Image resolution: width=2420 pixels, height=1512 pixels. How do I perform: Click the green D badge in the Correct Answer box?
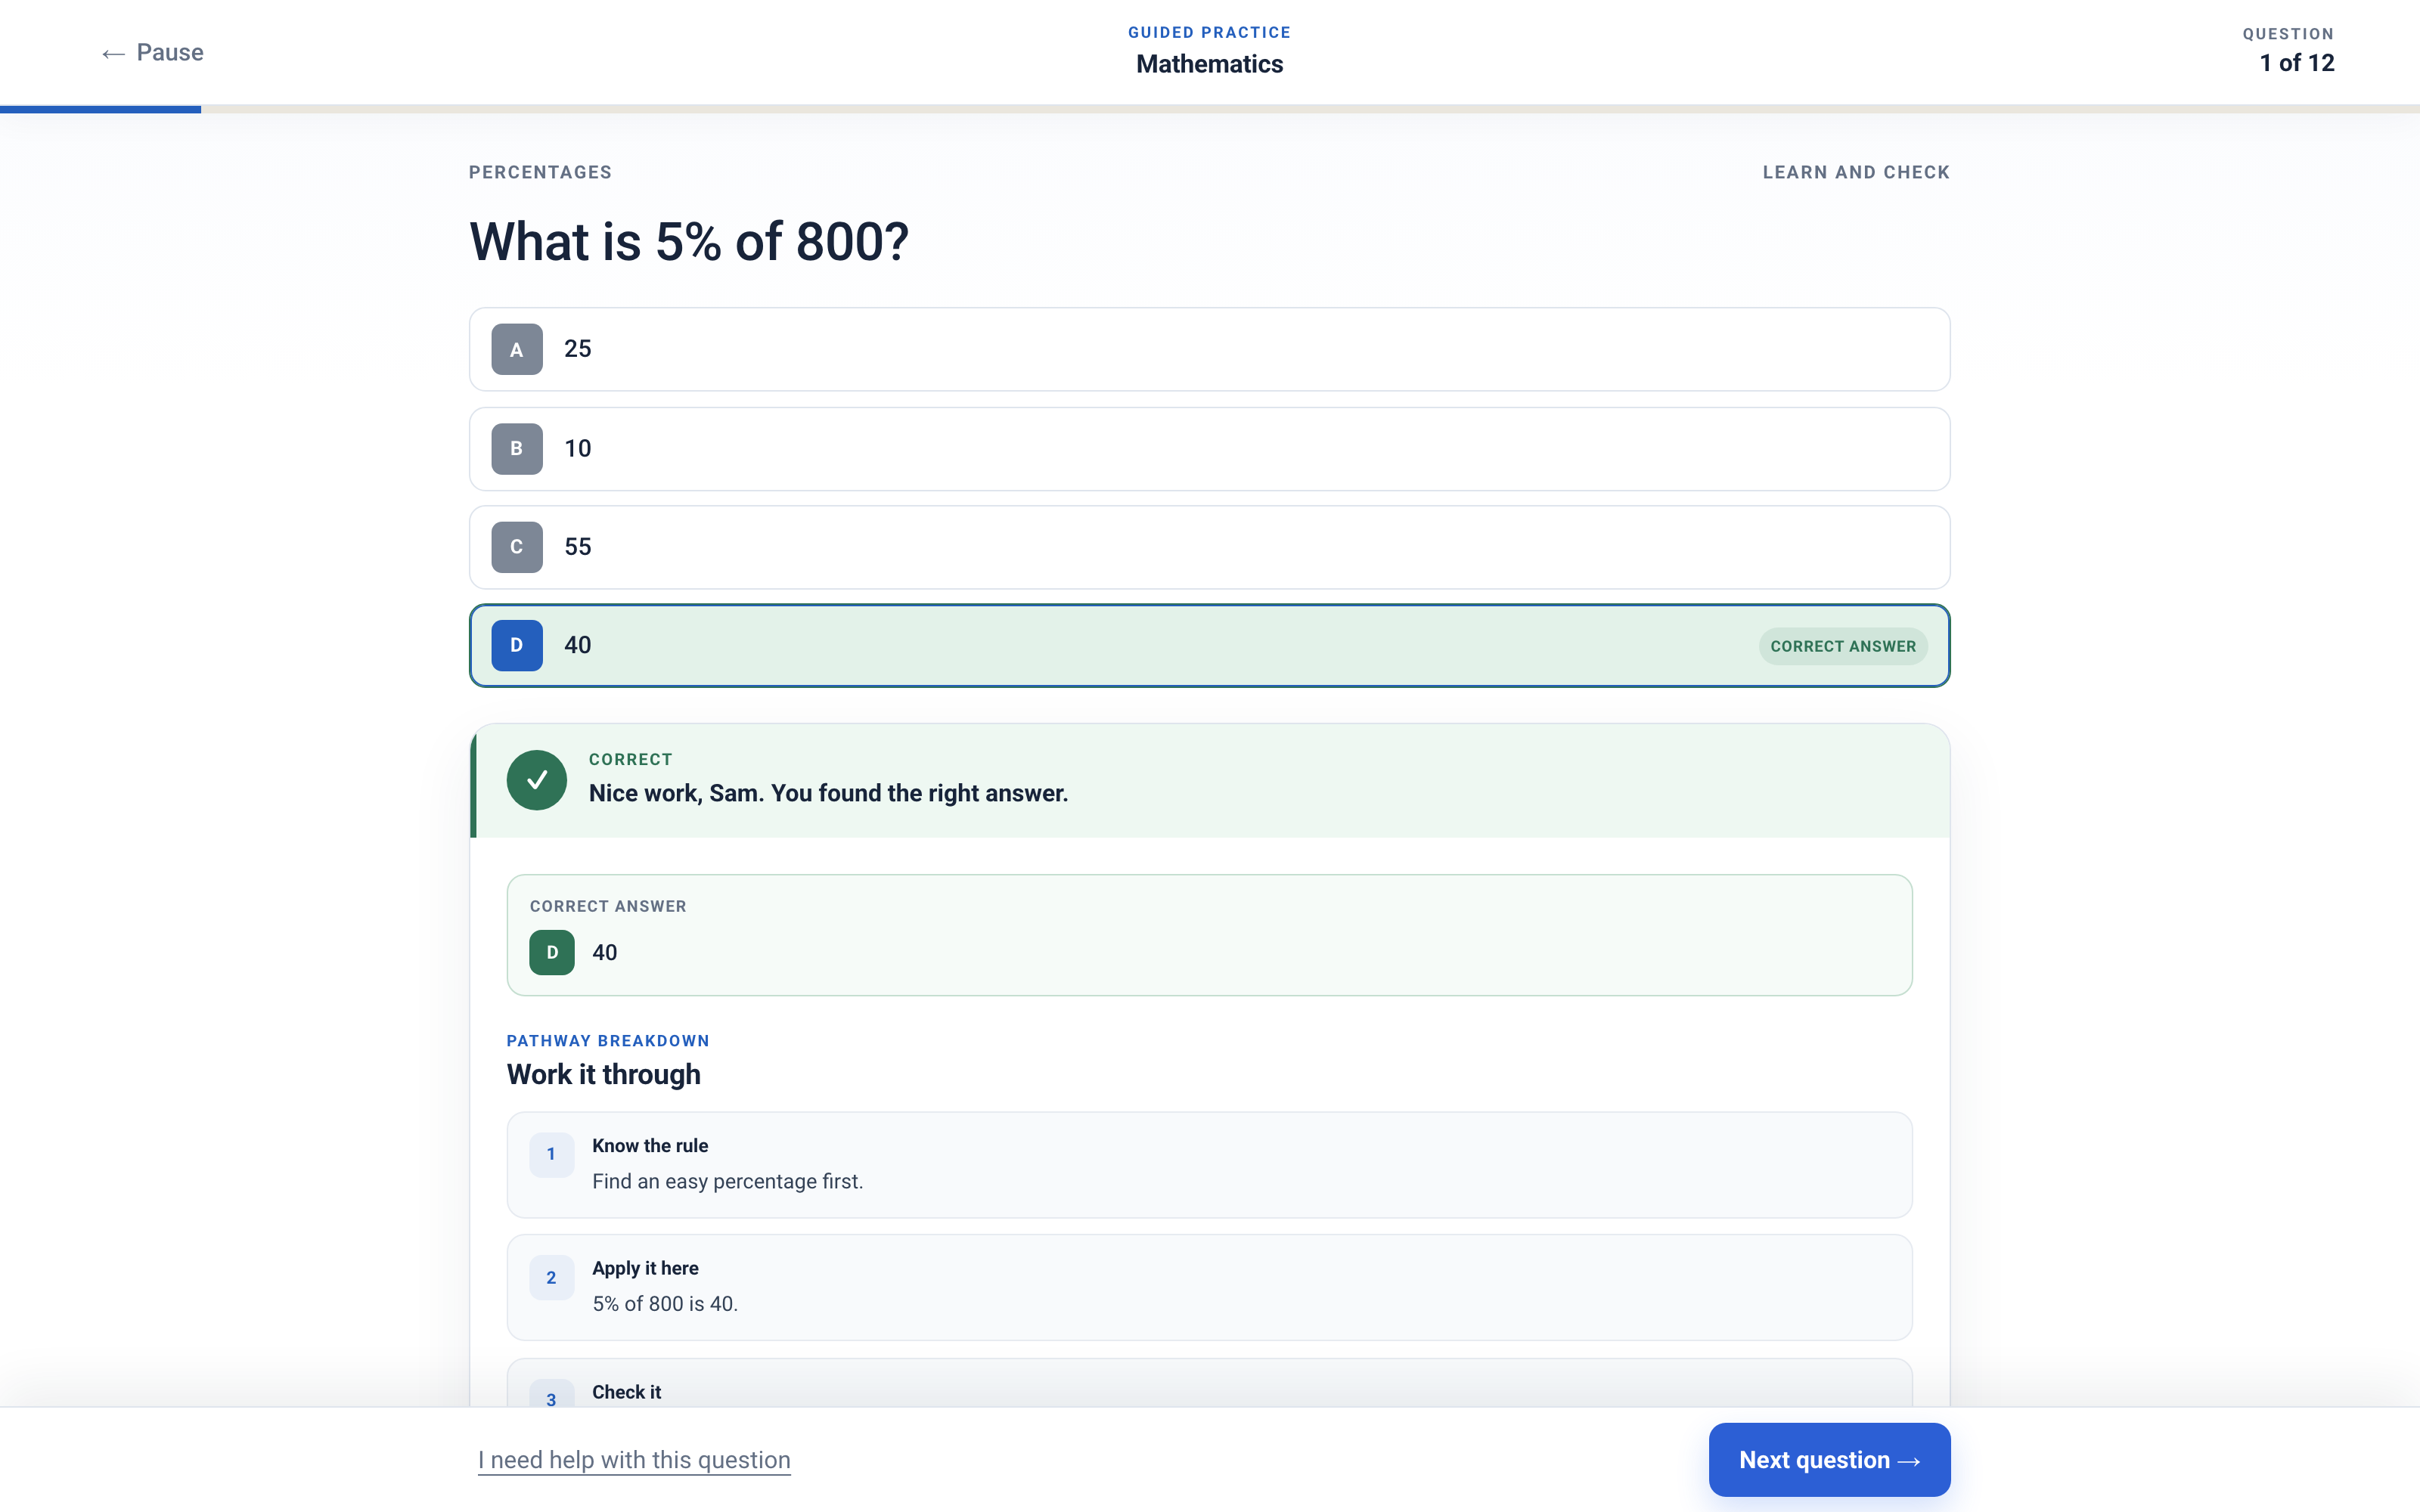point(552,952)
